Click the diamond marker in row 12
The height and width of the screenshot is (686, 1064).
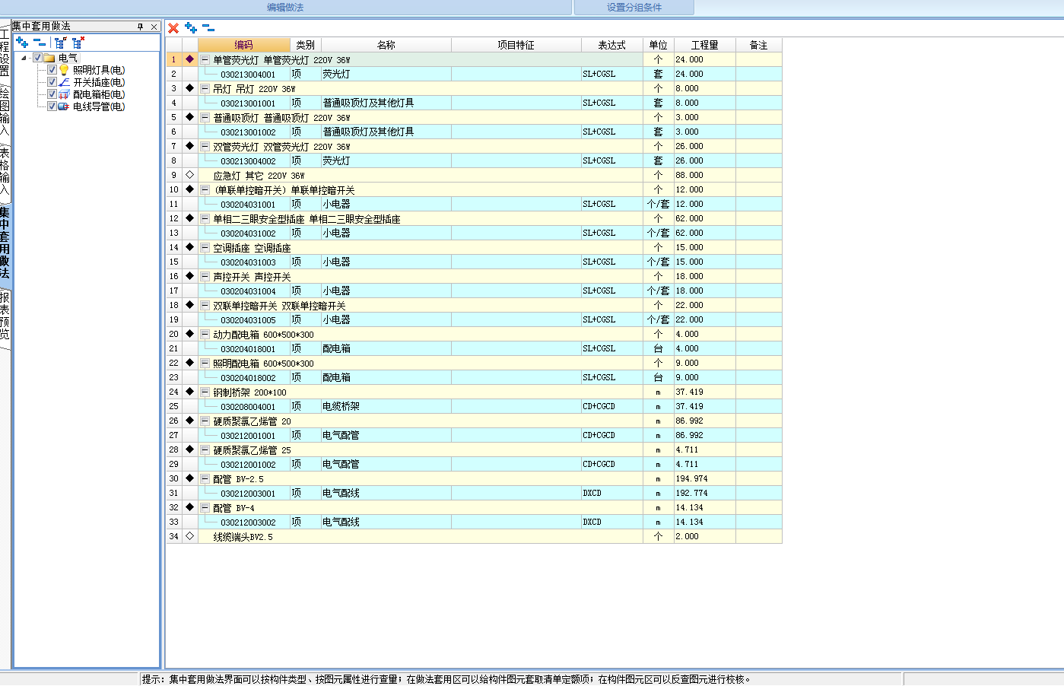pos(190,218)
